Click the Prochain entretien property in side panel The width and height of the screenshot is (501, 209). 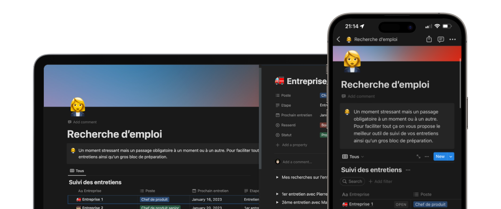tap(294, 115)
